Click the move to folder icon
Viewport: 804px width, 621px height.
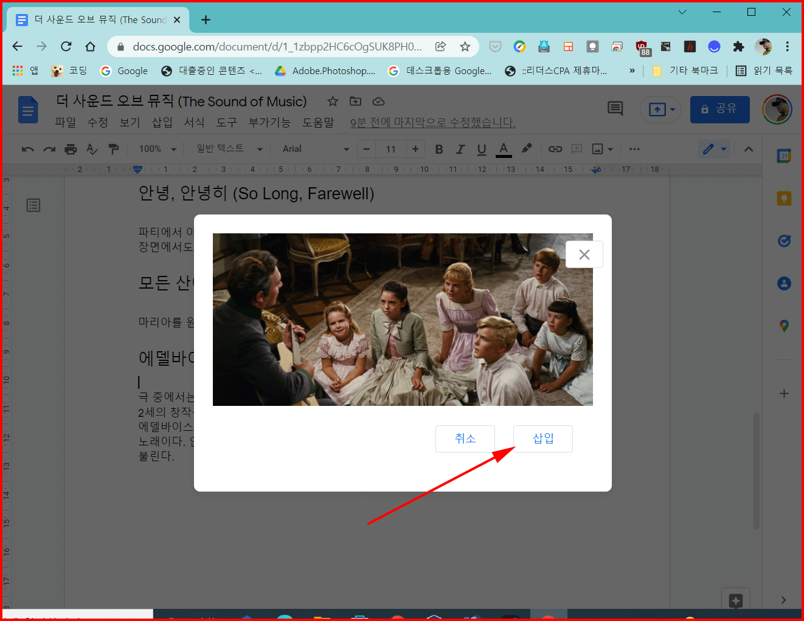(356, 101)
